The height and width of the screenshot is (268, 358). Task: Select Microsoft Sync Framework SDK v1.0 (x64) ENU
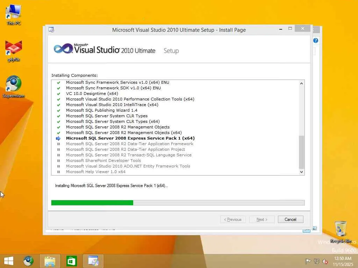(113, 88)
